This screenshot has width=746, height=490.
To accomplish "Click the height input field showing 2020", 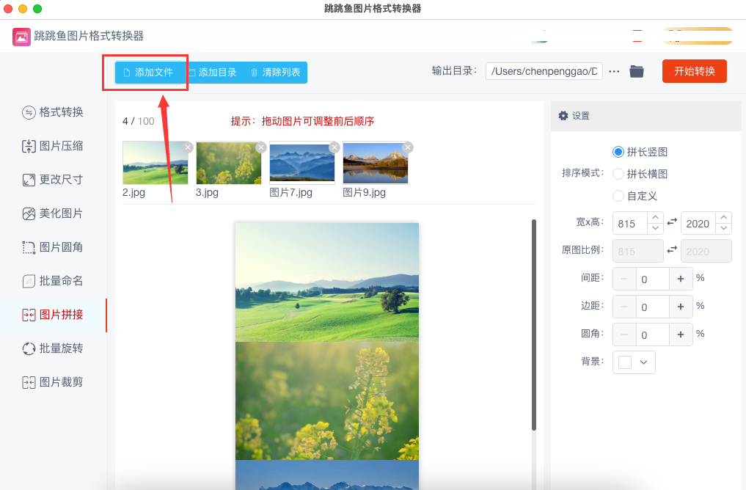I will (x=698, y=223).
